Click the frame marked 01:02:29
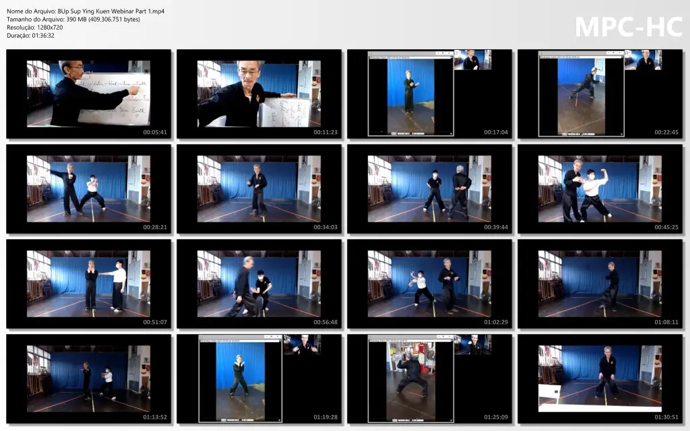 click(429, 284)
